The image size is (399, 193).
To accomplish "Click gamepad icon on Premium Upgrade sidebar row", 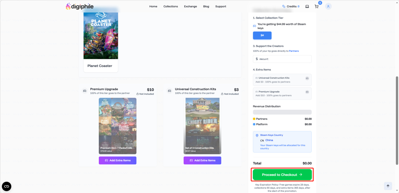I will coord(307,92).
